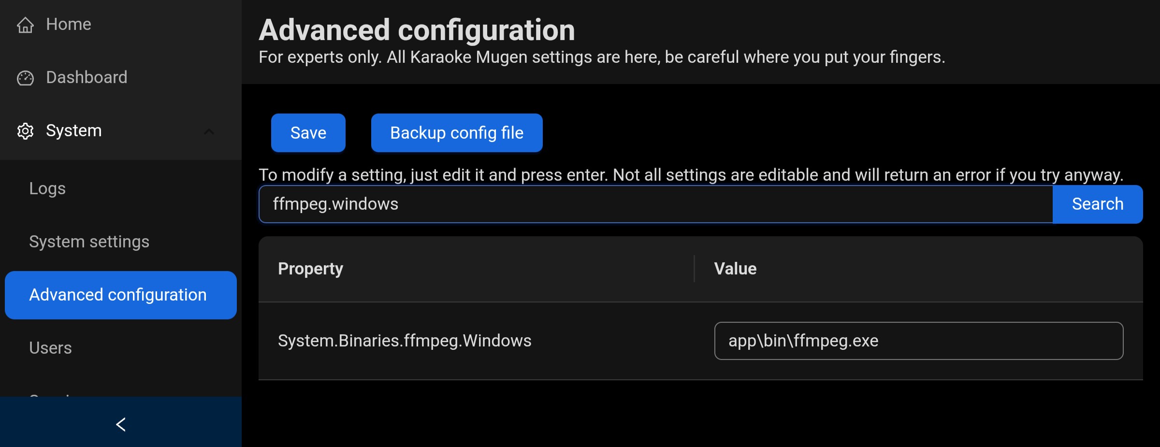
Task: Toggle the System submenu
Action: pyautogui.click(x=121, y=130)
